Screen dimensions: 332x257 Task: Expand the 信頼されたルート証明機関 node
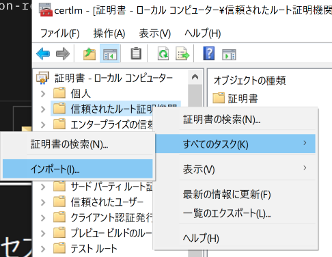(43, 109)
